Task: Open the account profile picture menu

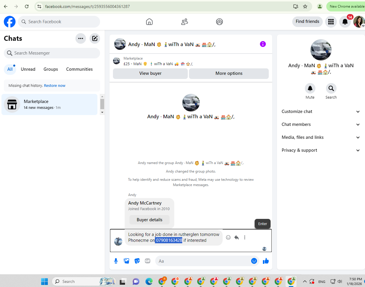Action: pyautogui.click(x=359, y=22)
